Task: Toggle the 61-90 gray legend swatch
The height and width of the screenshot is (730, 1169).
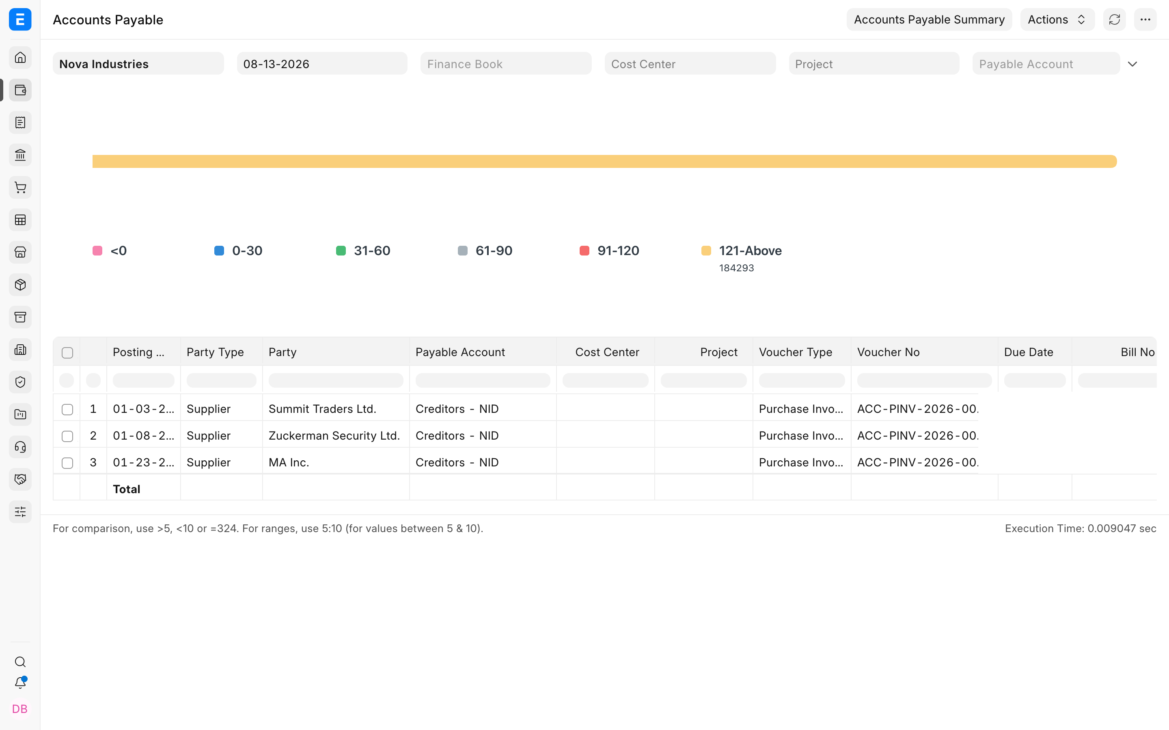Action: pyautogui.click(x=462, y=251)
